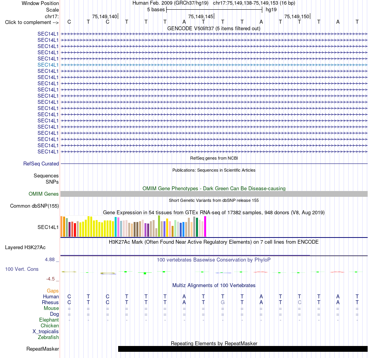Select the light-blue highlighted SEC14L1 label
The image size is (368, 358).
click(48, 65)
